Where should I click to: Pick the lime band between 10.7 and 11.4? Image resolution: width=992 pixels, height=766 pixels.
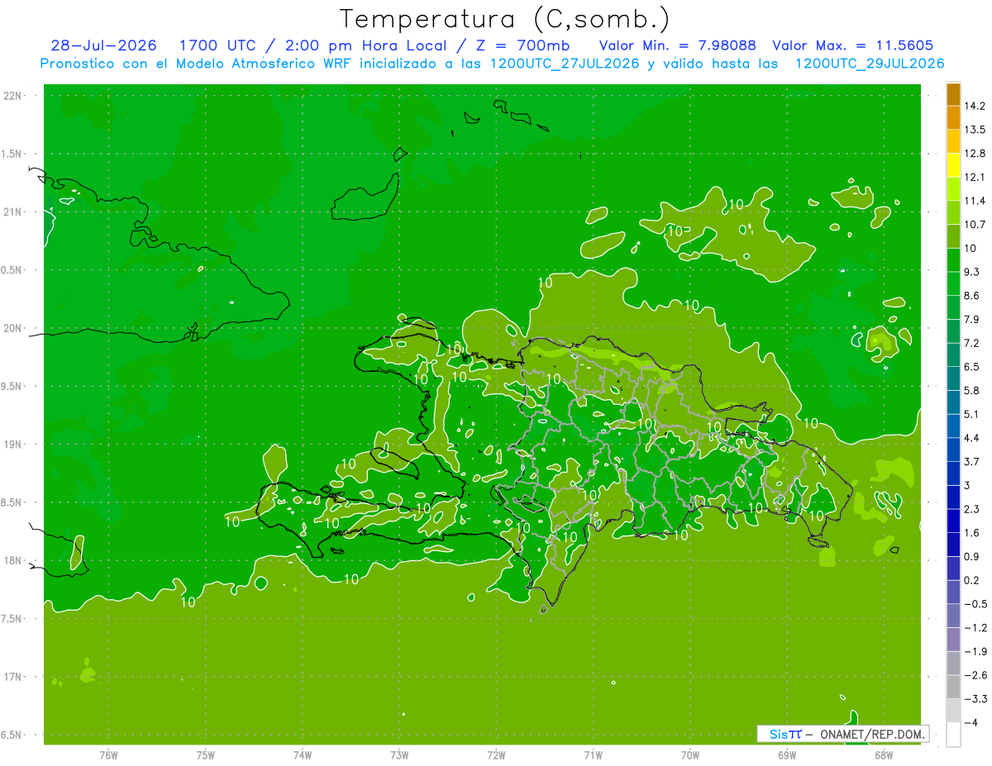click(953, 213)
